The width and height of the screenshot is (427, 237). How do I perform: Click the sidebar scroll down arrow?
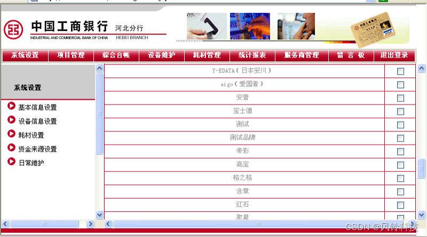(x=100, y=215)
